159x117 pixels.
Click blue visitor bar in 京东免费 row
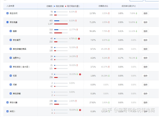[57, 21]
